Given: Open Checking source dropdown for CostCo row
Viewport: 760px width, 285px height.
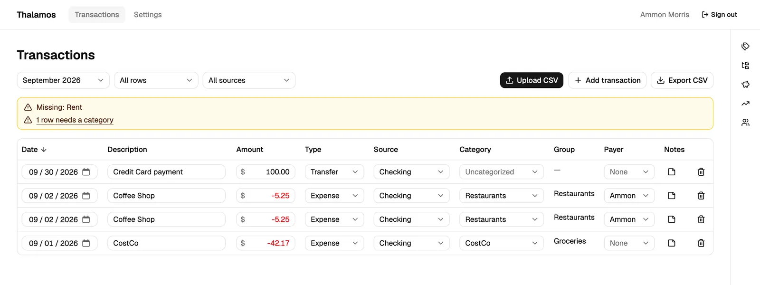Looking at the screenshot, I should click(411, 243).
